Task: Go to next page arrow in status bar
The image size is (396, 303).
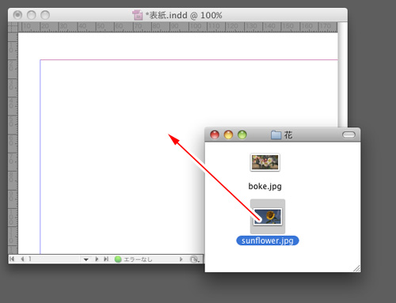Action: pos(97,259)
